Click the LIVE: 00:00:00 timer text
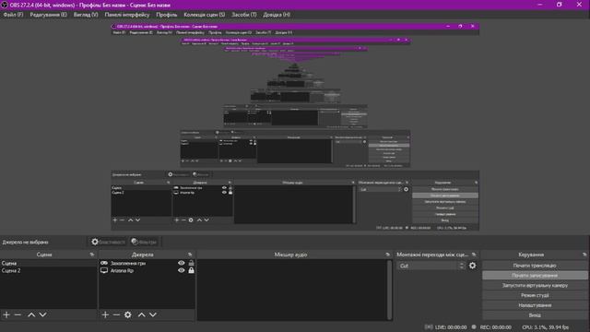This screenshot has height=332, width=590. (451, 327)
